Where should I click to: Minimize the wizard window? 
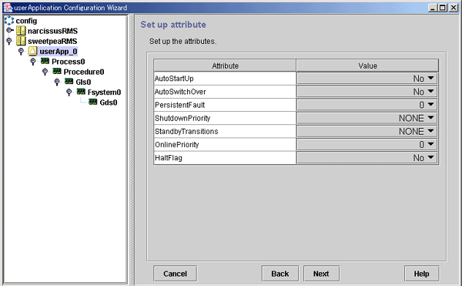(433, 8)
